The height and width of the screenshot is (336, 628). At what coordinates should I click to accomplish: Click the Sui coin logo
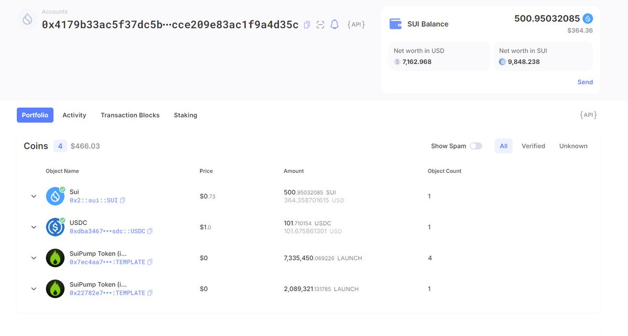[x=56, y=196]
